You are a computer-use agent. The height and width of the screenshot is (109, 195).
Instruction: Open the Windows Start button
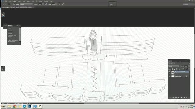pyautogui.click(x=3, y=107)
